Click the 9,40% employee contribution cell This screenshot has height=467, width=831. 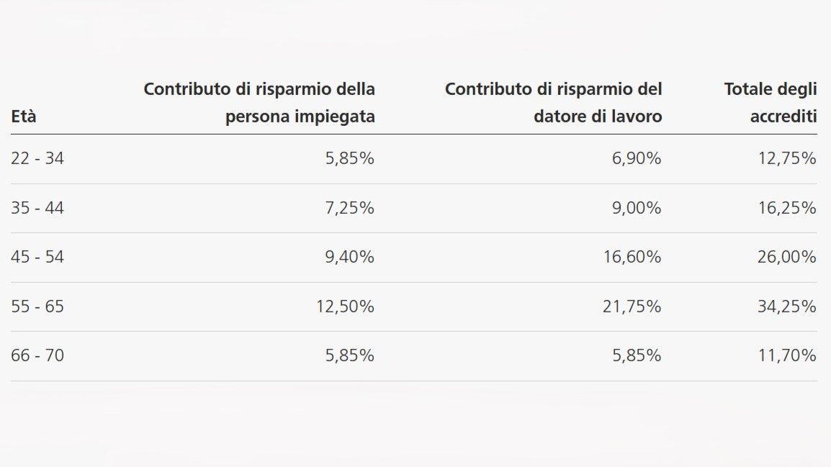349,257
